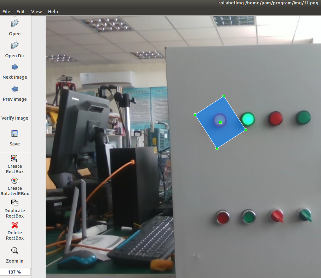Viewport: 321px width, 278px height.
Task: Delete RectBox with red X icon
Action: pos(15,225)
